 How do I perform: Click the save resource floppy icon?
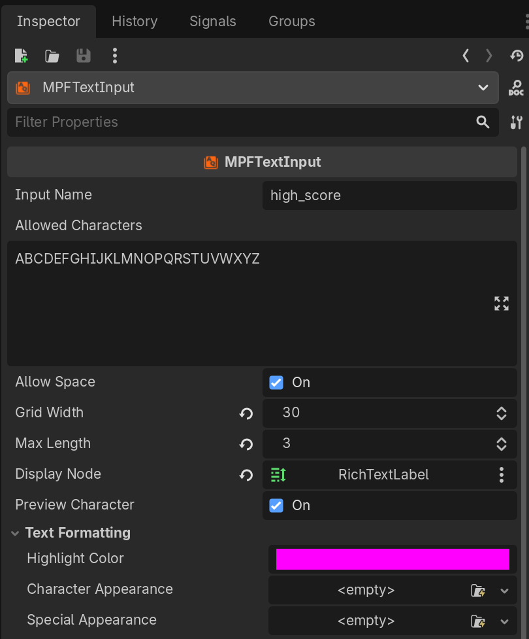(x=84, y=56)
